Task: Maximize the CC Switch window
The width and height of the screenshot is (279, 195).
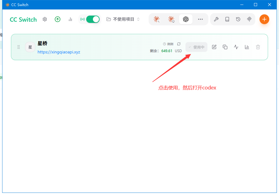Action: point(256,5)
